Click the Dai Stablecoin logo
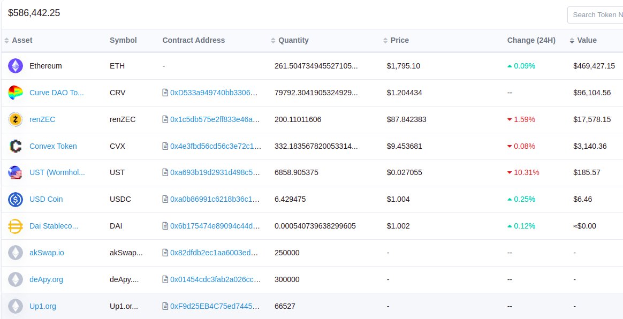The image size is (623, 319). click(x=16, y=226)
